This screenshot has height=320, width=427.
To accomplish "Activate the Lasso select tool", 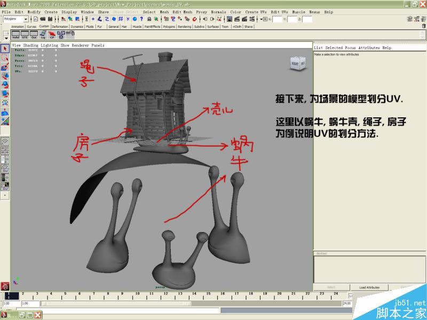I will pos(5,58).
